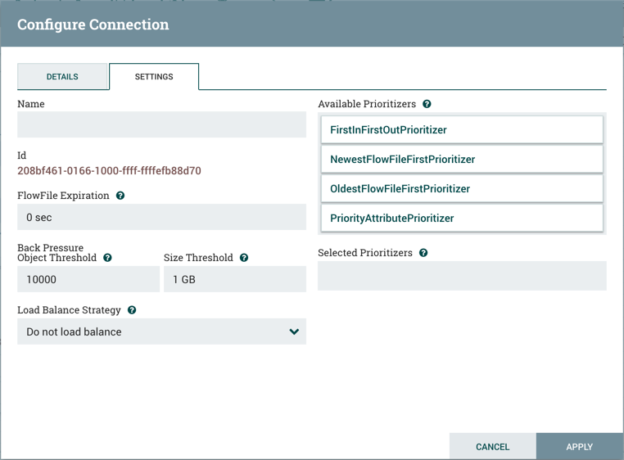Click the Object Threshold field showing 10000
624x460 pixels.
[88, 279]
